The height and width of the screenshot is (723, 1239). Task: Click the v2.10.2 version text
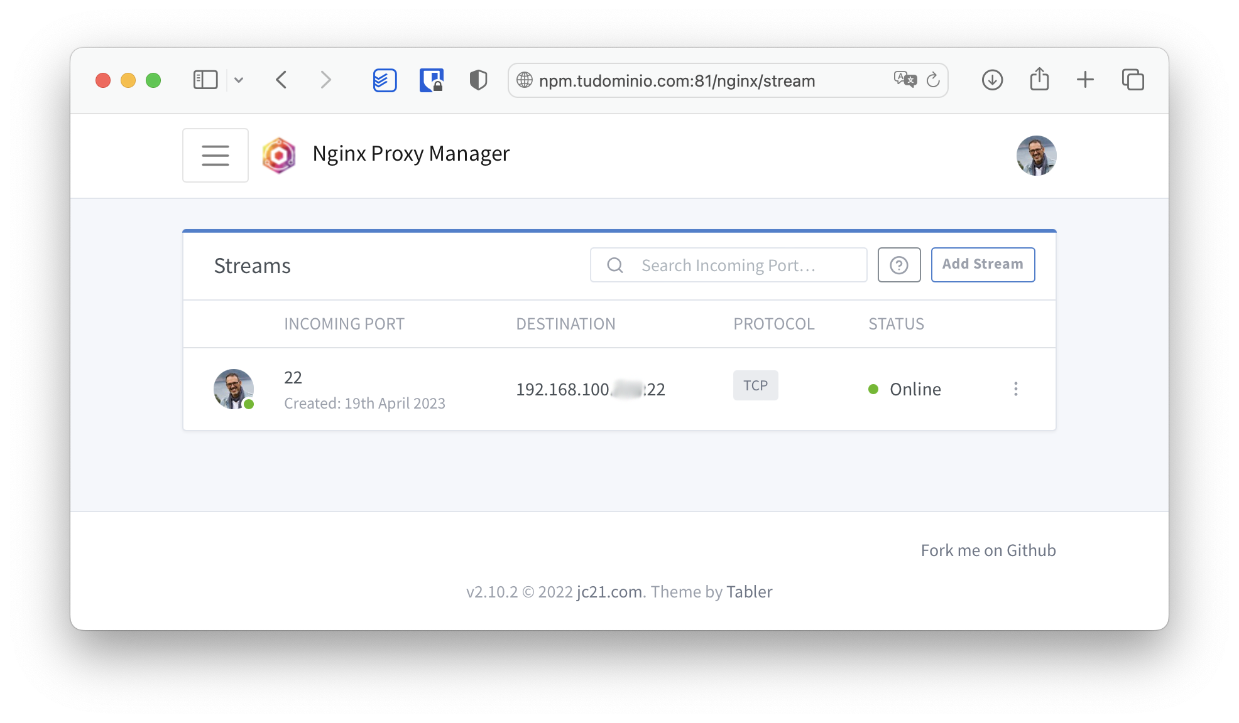pos(492,592)
